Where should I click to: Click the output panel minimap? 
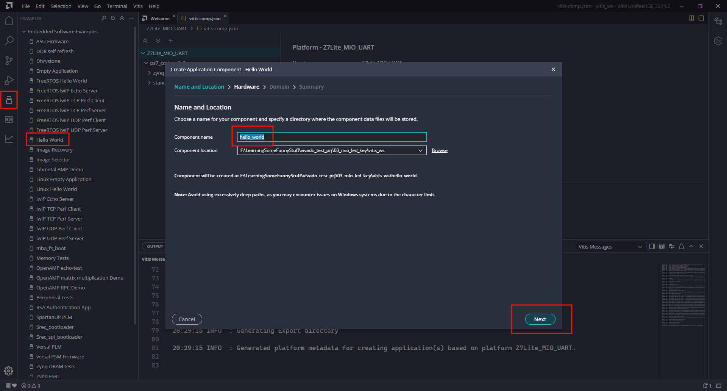pos(683,295)
